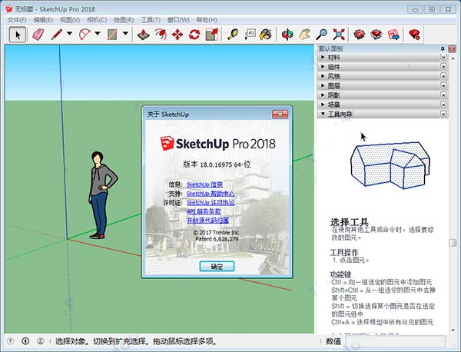This screenshot has height=352, width=461.
Task: Open the 相机(C) menu
Action: click(98, 18)
